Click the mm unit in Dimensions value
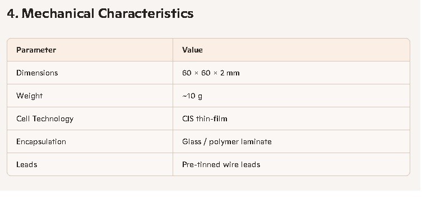This screenshot has height=204, width=422. 233,73
